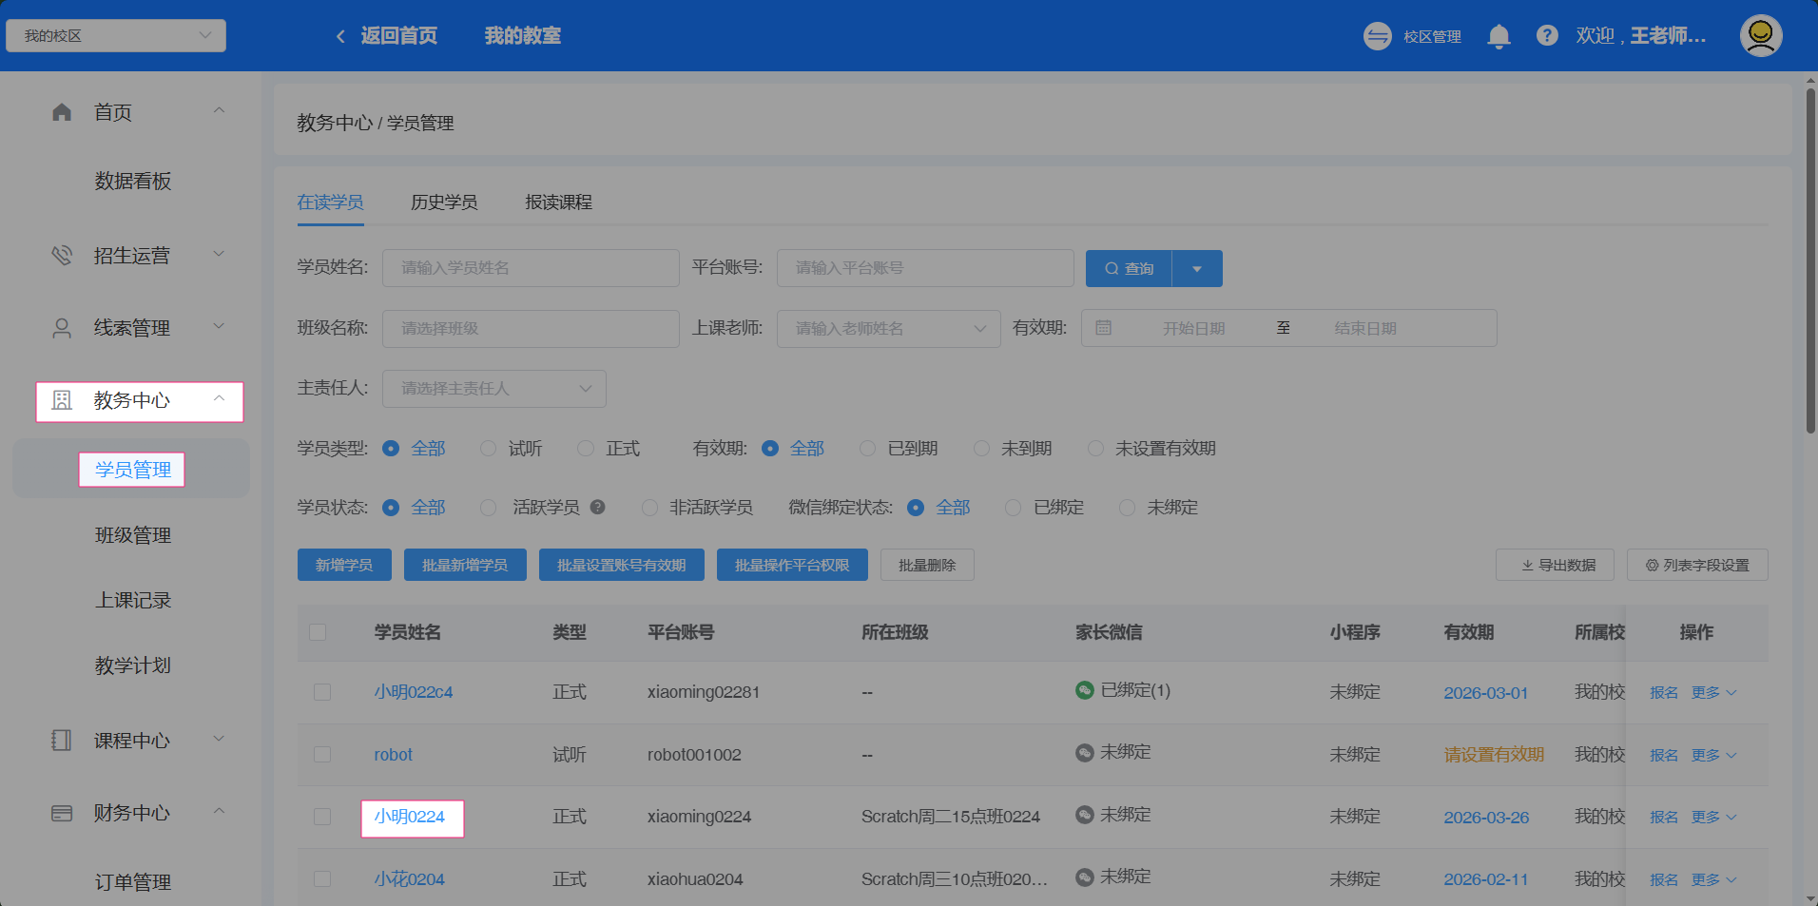Open the 我的校区 campus dropdown

click(x=116, y=36)
